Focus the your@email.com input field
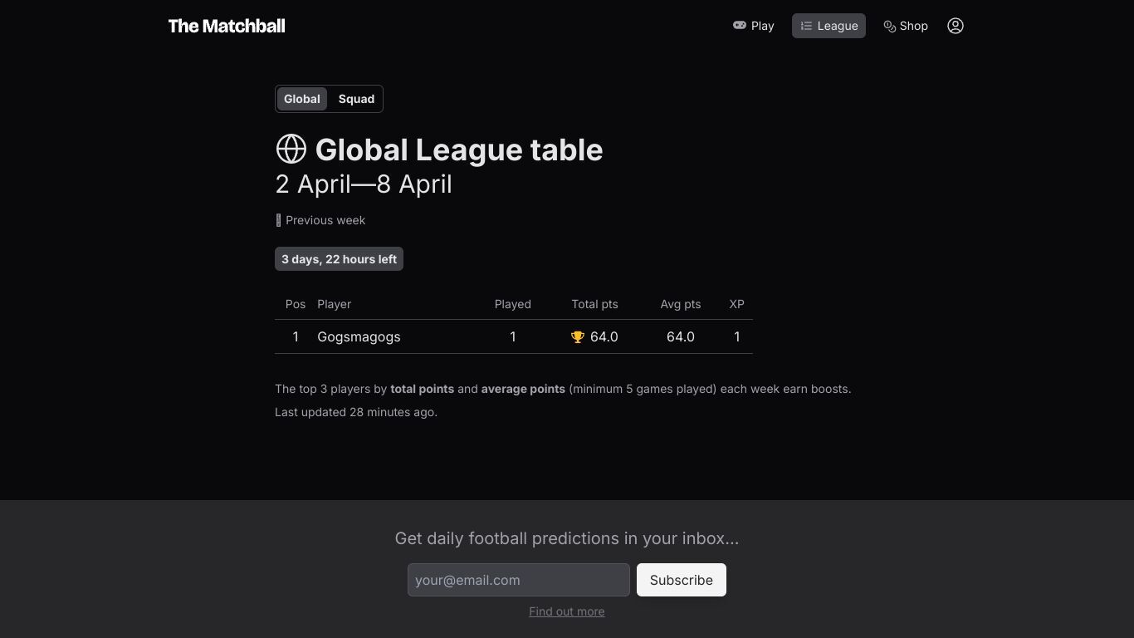1134x638 pixels. (x=519, y=580)
